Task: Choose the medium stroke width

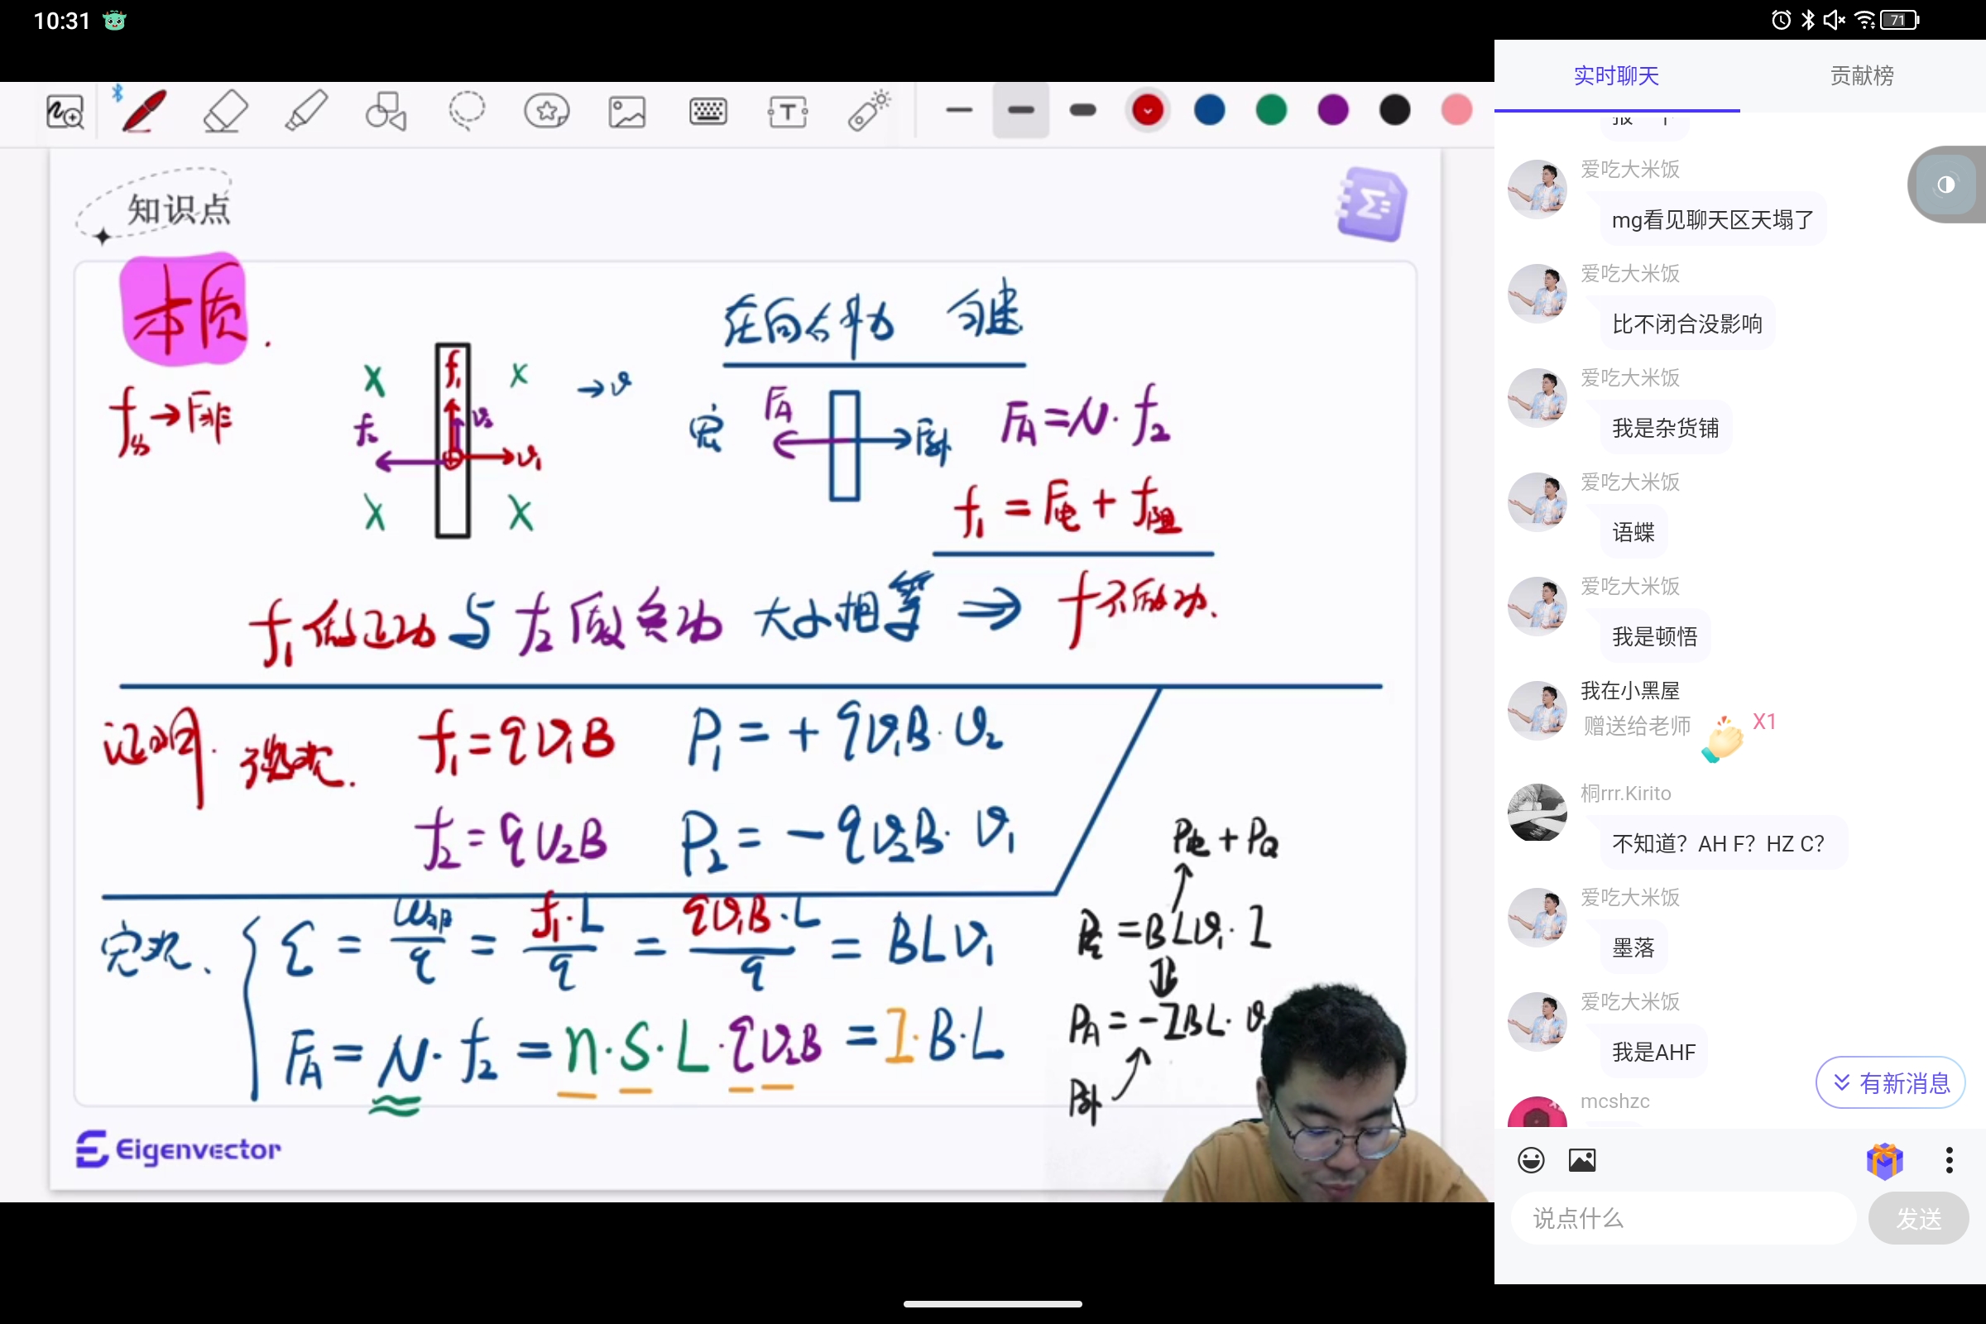Action: tap(1021, 110)
